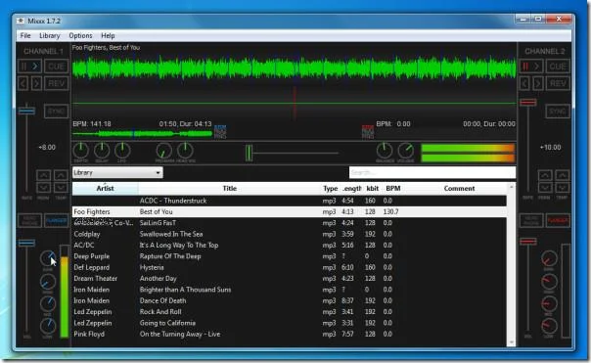
Task: Sort tracks by Artist column header
Action: (105, 189)
